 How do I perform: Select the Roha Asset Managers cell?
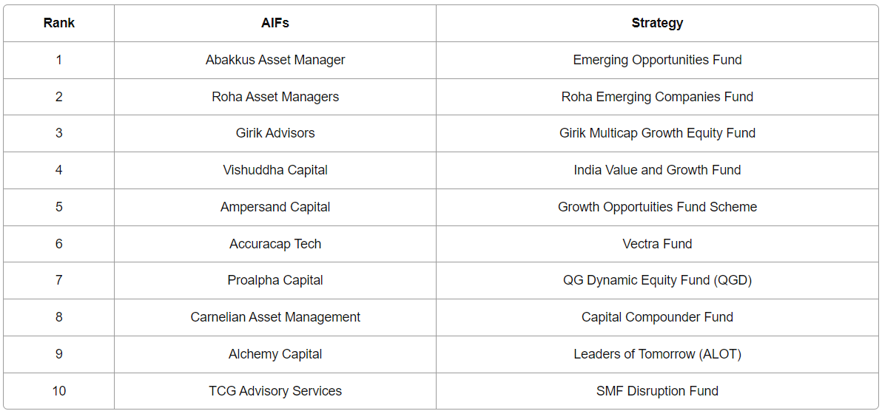275,97
